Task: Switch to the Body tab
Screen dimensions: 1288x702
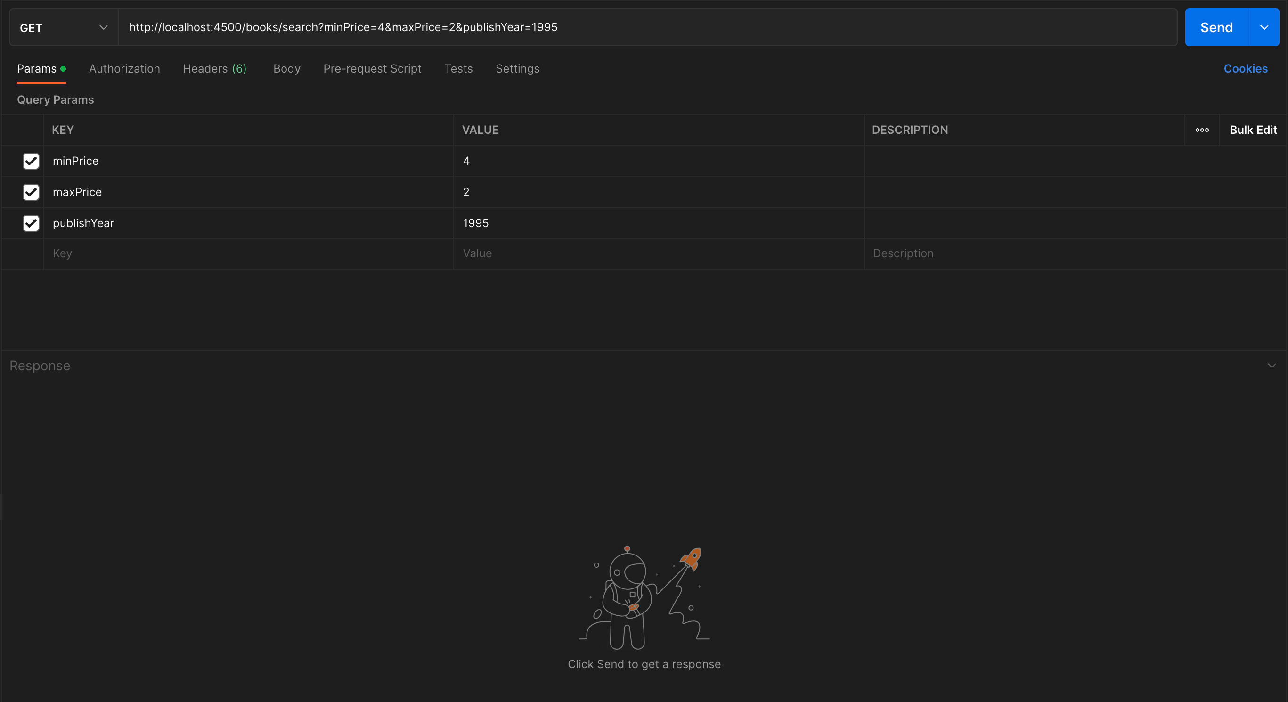Action: tap(286, 68)
